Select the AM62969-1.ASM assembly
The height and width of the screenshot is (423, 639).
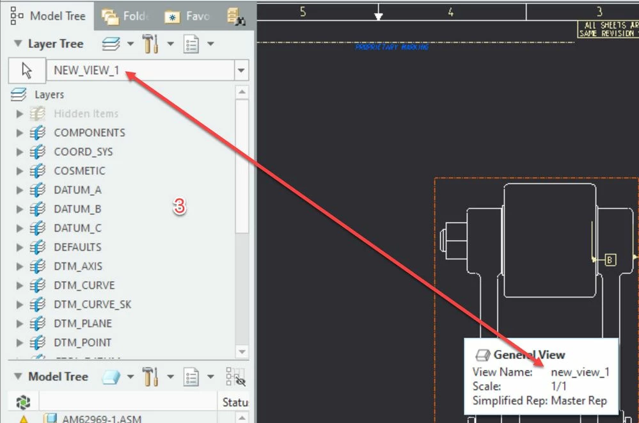102,419
